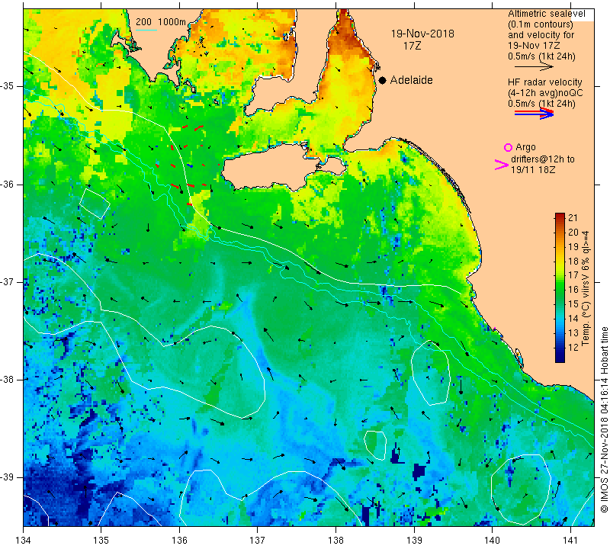Click the IMOS copyright timestamp text
Viewport: 610px width, 549px height.
point(604,420)
